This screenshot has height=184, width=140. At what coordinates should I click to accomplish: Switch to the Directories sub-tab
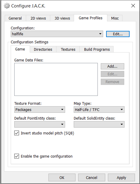tap(43, 49)
